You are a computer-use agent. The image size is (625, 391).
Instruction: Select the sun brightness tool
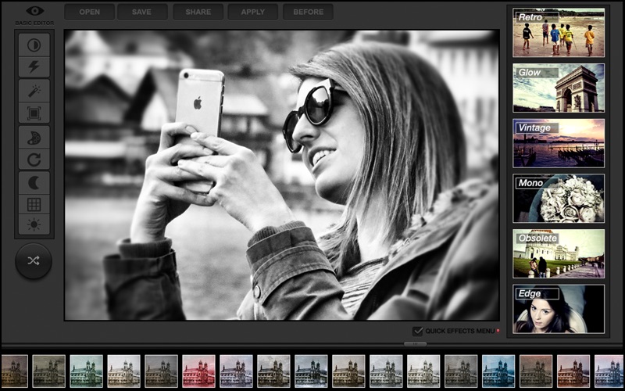pos(34,225)
